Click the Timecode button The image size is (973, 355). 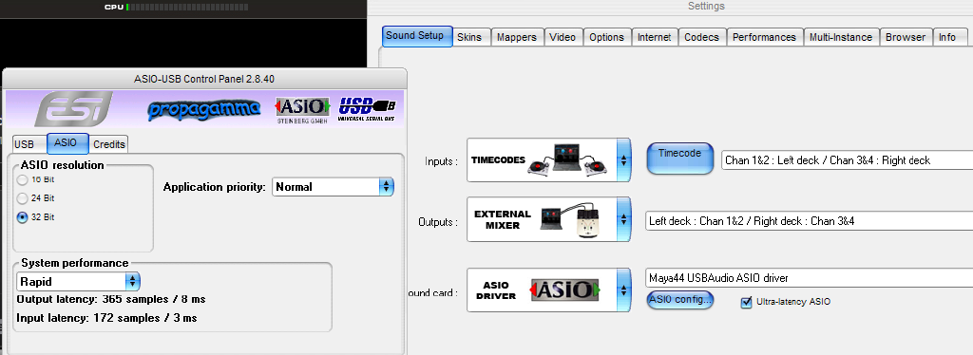(x=679, y=158)
